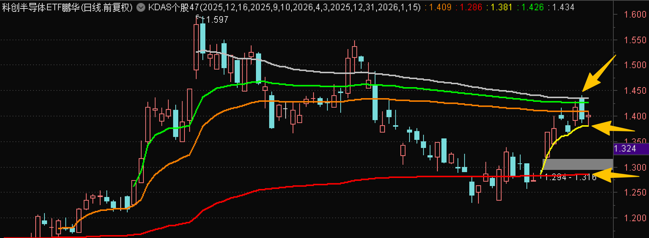Click the gray shaded price zone box
The width and height of the screenshot is (649, 238).
(x=578, y=164)
